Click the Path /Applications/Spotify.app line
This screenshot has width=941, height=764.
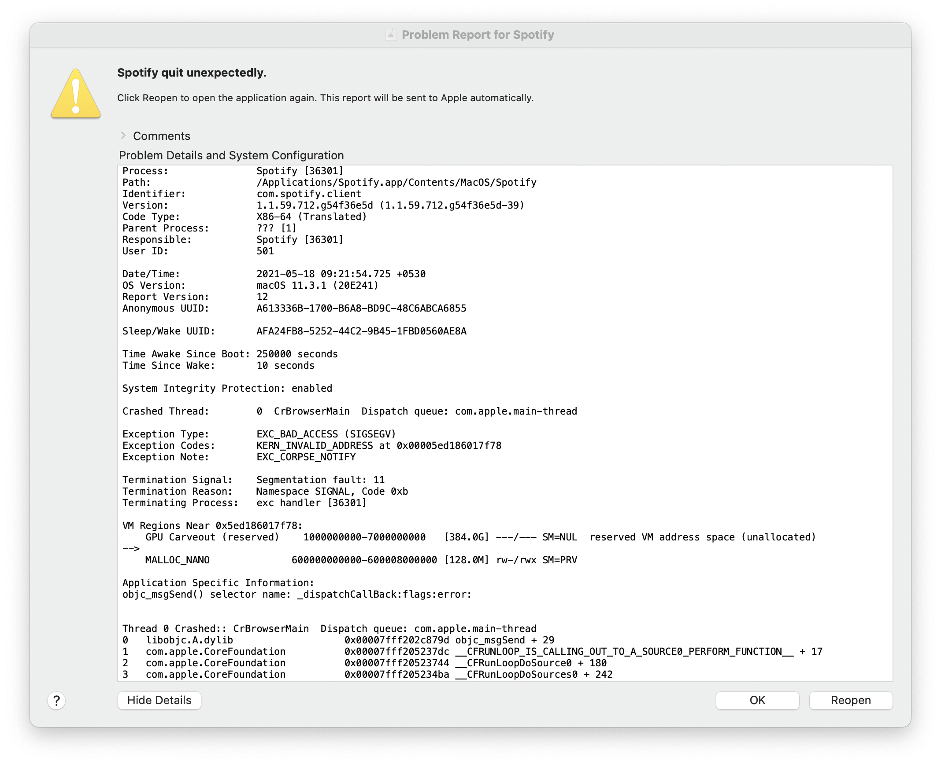[330, 182]
